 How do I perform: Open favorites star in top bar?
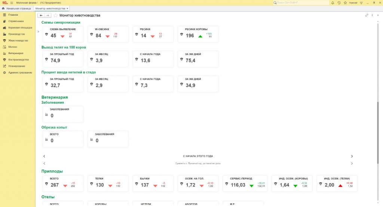click(344, 3)
